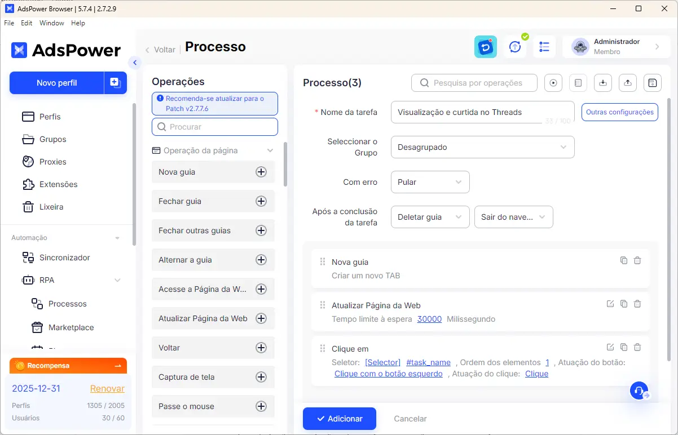Click the batch create icon beside Novo perfil
This screenshot has width=678, height=435.
115,83
